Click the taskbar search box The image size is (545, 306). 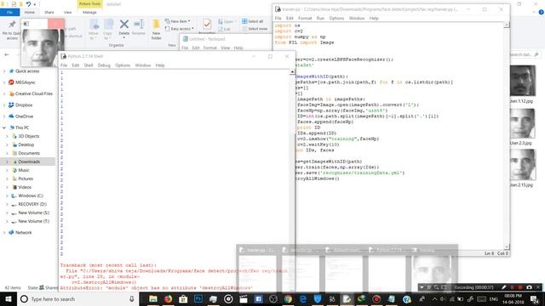pyautogui.click(x=77, y=298)
